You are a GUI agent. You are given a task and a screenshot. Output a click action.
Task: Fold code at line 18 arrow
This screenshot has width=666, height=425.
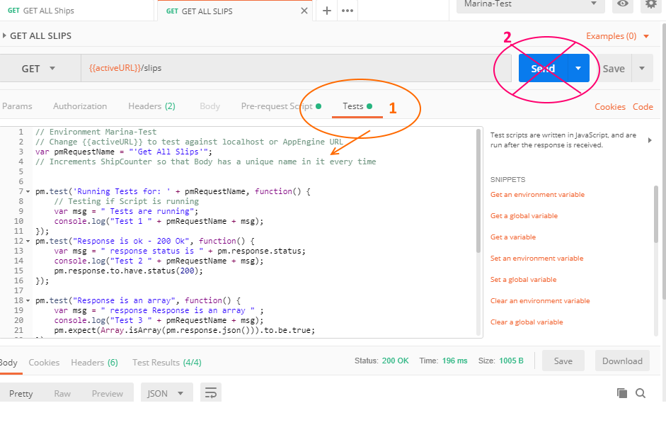(28, 301)
